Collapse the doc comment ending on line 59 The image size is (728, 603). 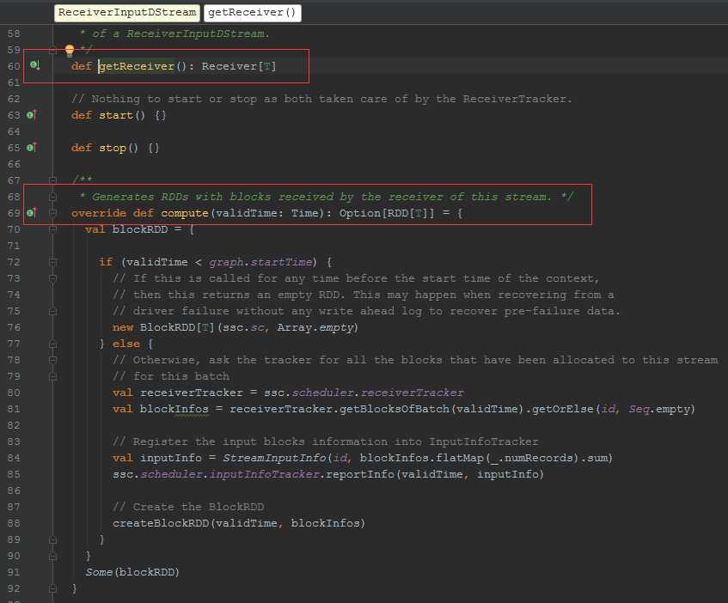click(x=52, y=50)
